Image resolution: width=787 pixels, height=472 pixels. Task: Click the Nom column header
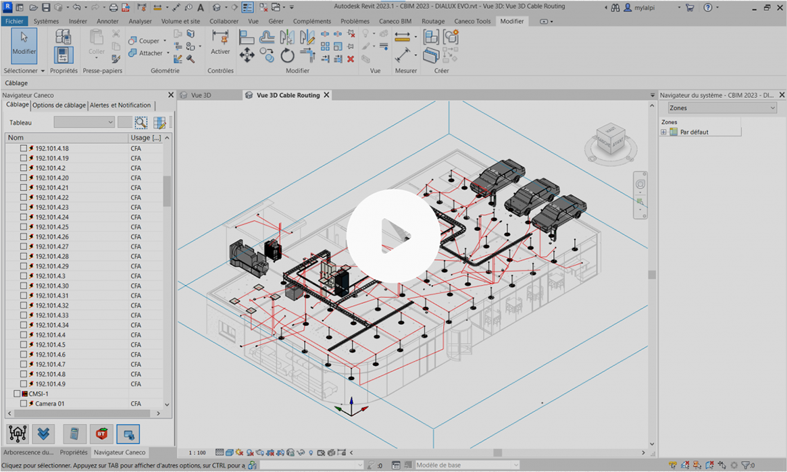[x=67, y=138]
